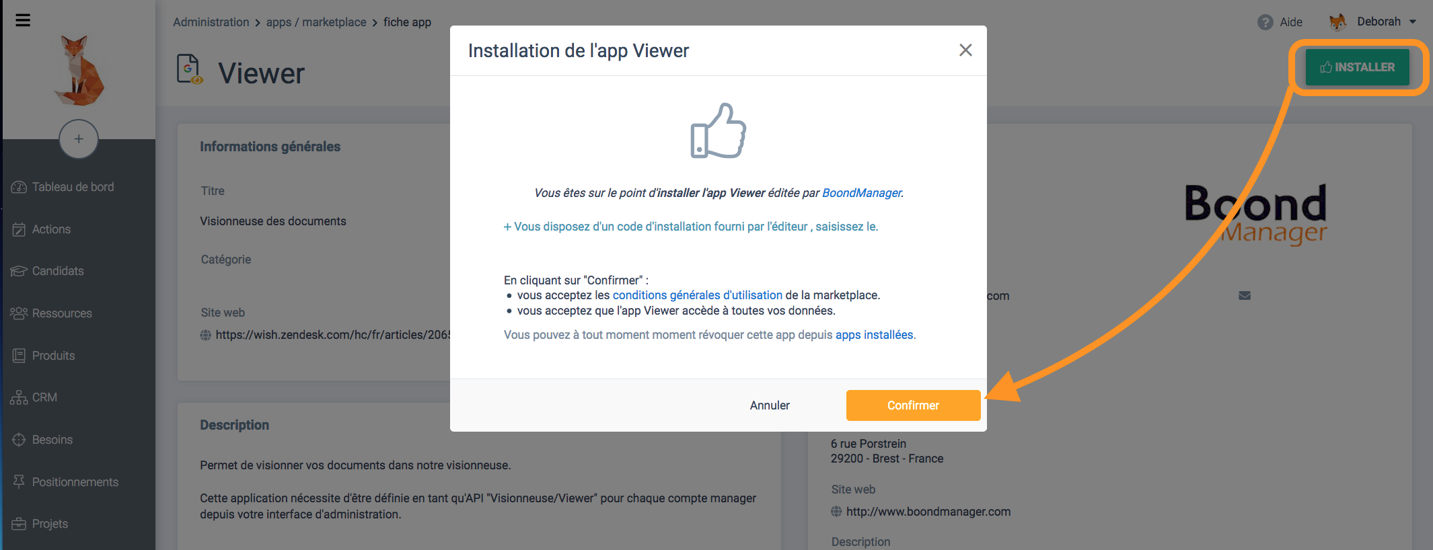
Task: Click the globe icon beside boondmanager.com
Action: (x=836, y=512)
